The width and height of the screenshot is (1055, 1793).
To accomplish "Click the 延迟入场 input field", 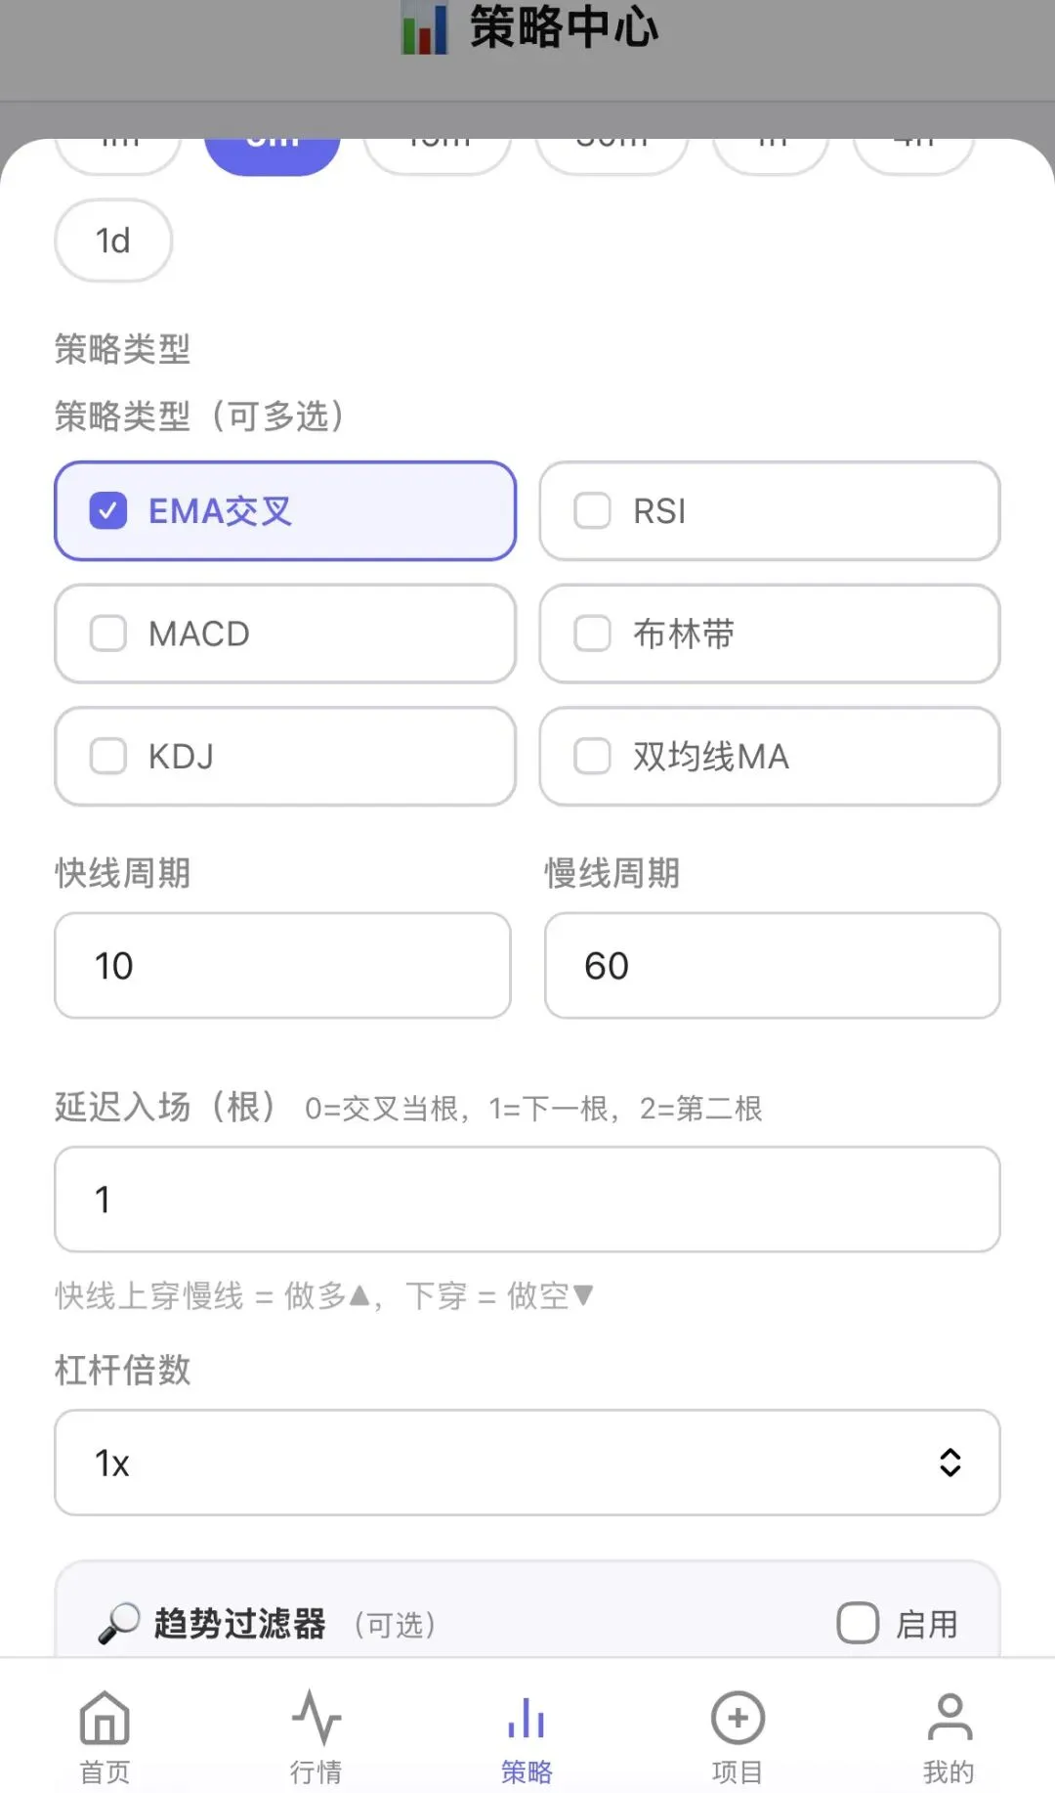I will tap(527, 1200).
